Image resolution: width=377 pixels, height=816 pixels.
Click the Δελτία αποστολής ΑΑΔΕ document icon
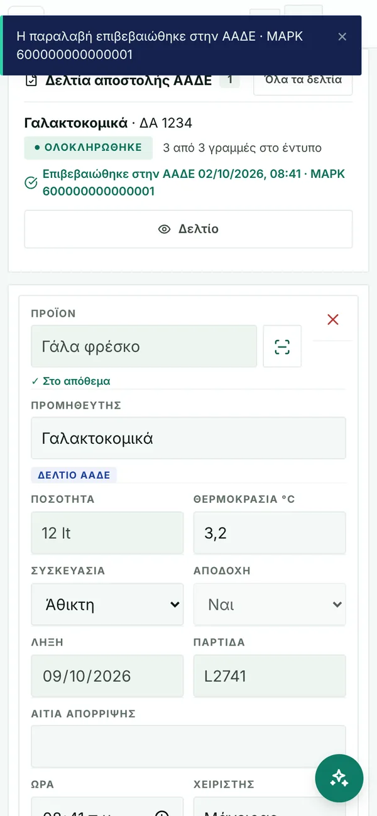click(31, 80)
